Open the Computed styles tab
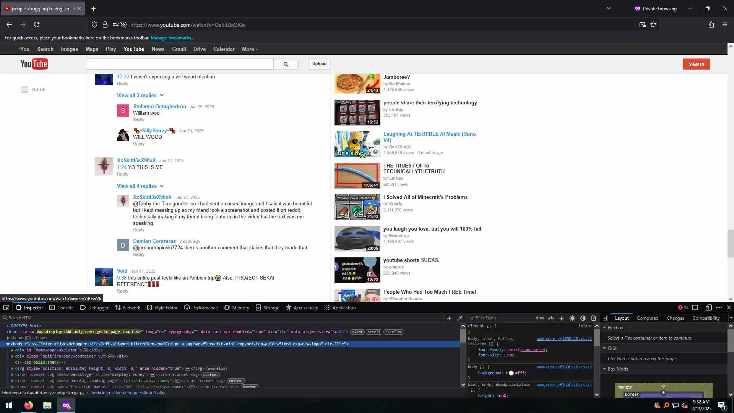 tap(647, 318)
